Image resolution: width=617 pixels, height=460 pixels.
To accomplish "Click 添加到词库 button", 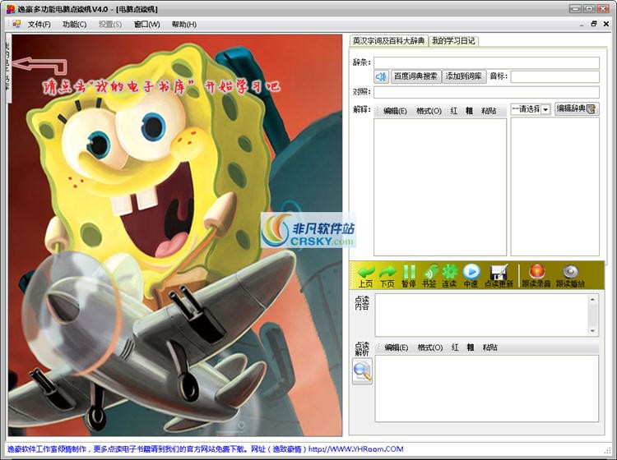I will [x=464, y=76].
